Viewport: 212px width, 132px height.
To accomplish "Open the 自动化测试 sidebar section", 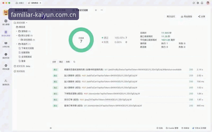I will click(6, 34).
